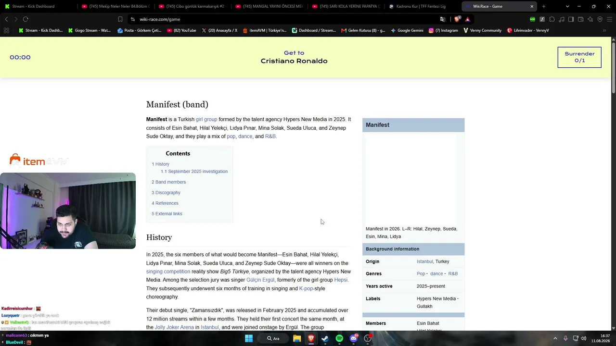Switch to the Stream - Kick Dashboard tab
The width and height of the screenshot is (616, 346).
(x=38, y=6)
